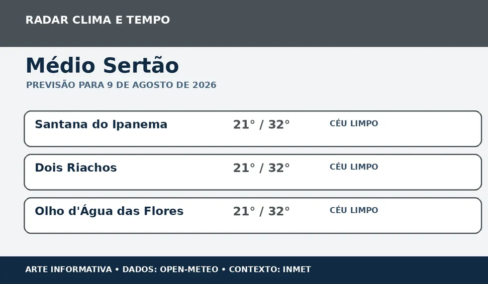This screenshot has height=284, width=488.
Task: Click the Santana do Ipanema city name
Action: pyautogui.click(x=101, y=124)
